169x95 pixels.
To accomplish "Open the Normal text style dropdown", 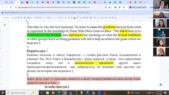I will [39, 18].
